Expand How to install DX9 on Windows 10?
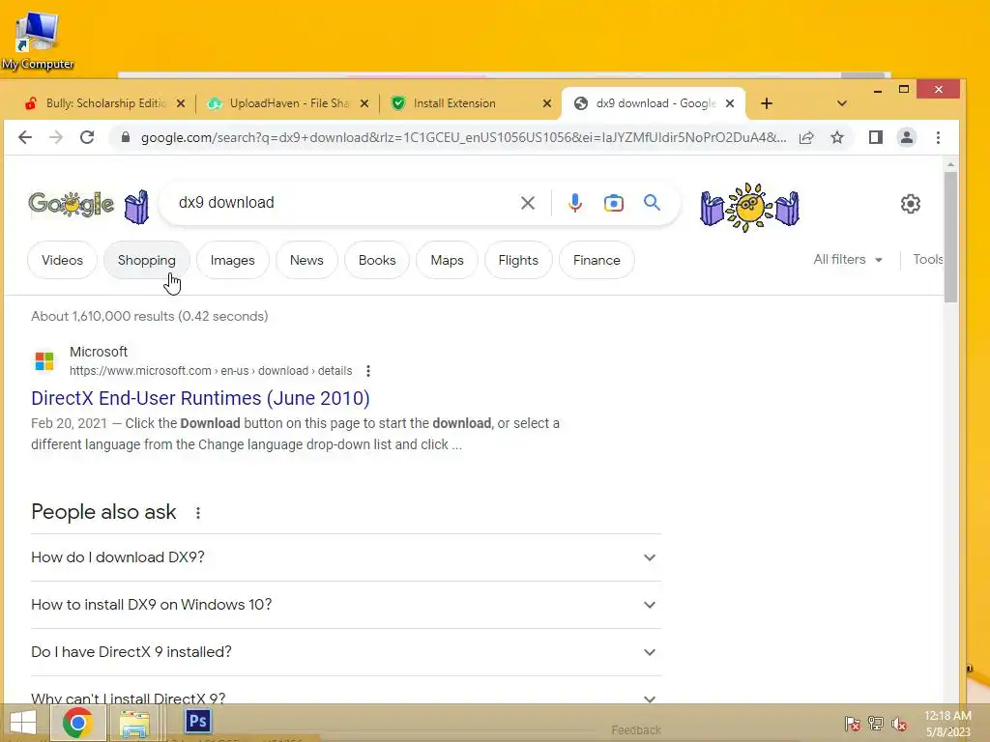Screen dimensions: 990x742 coord(345,605)
